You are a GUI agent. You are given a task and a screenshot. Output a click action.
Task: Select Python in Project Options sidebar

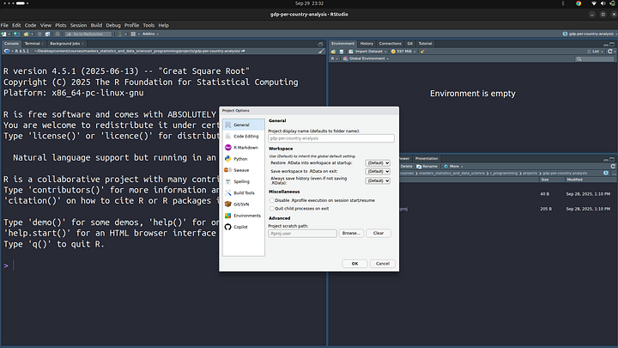244,159
